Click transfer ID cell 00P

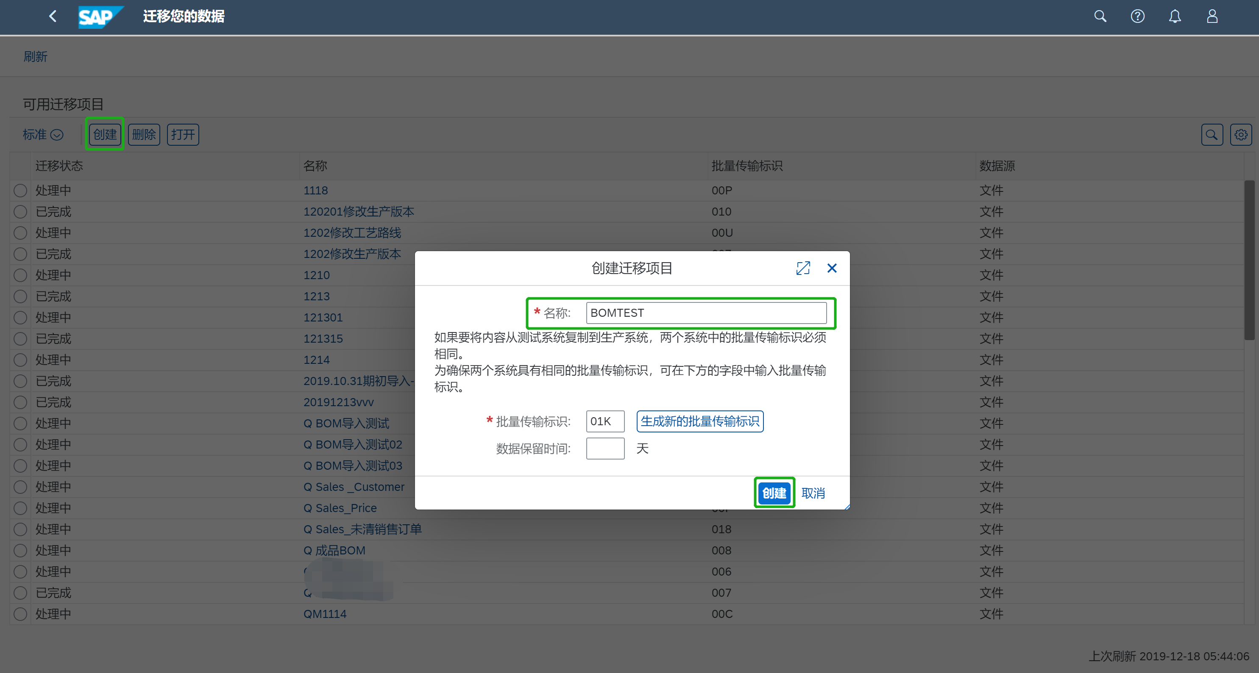[721, 191]
